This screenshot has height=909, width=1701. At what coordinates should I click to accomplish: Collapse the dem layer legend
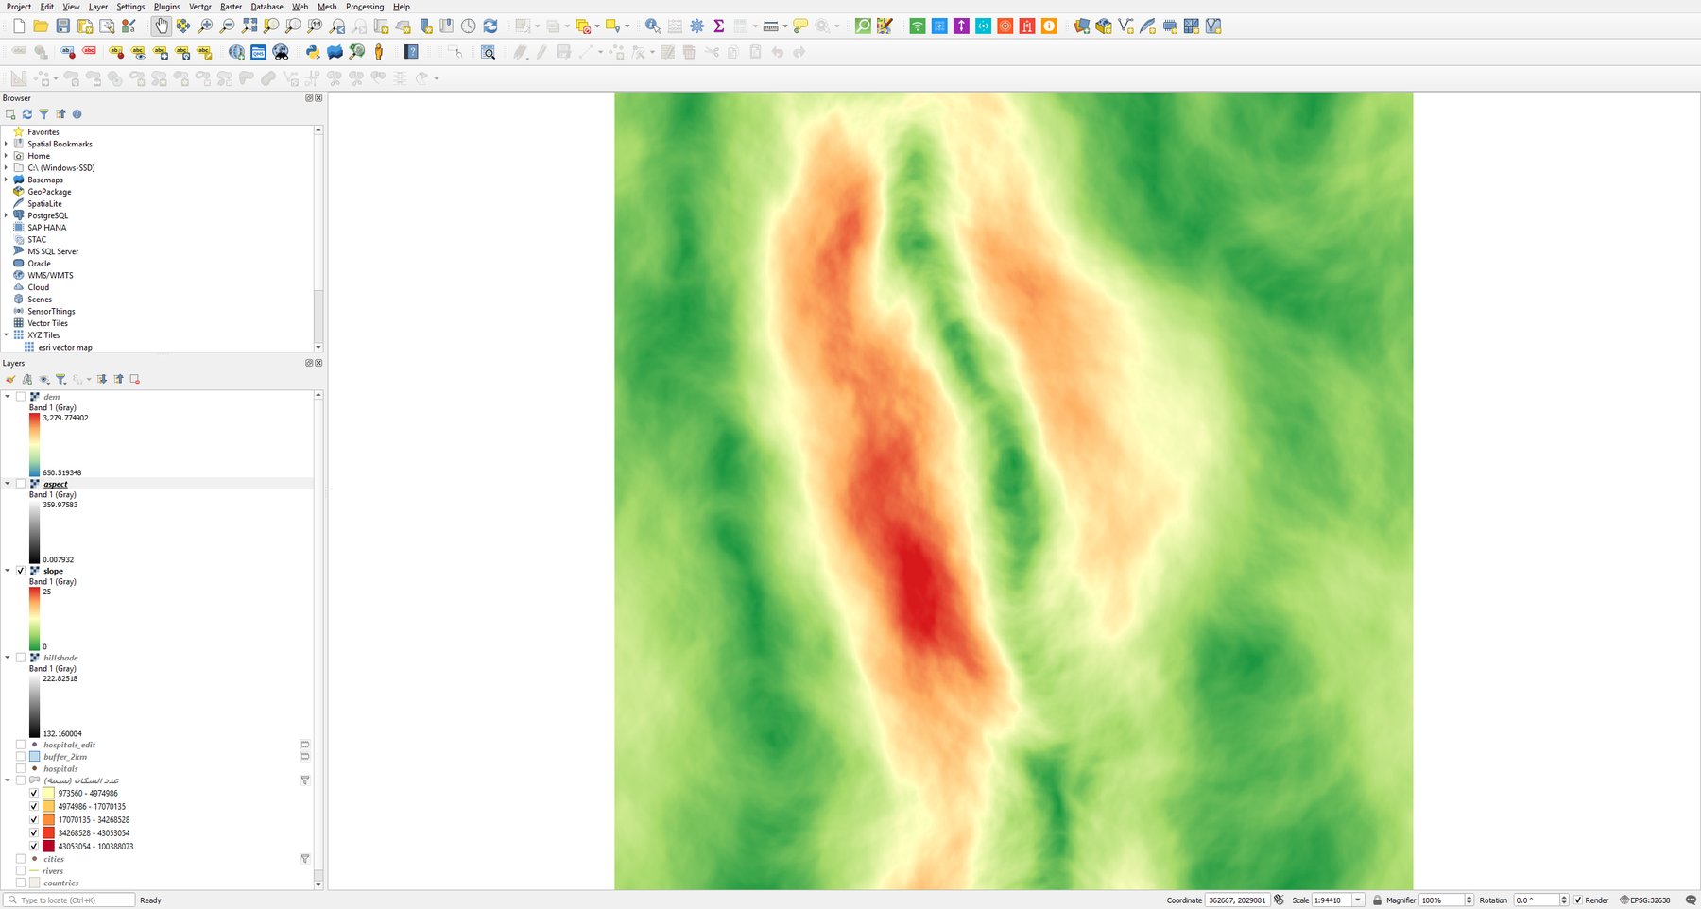pyautogui.click(x=8, y=397)
